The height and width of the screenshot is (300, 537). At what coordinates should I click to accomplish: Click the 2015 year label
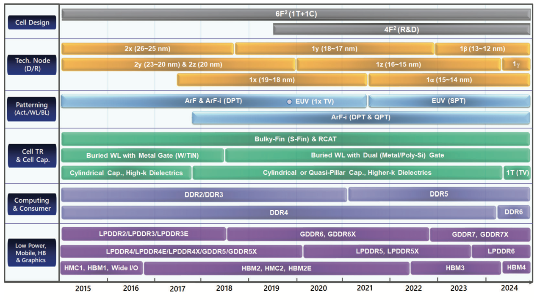point(83,289)
